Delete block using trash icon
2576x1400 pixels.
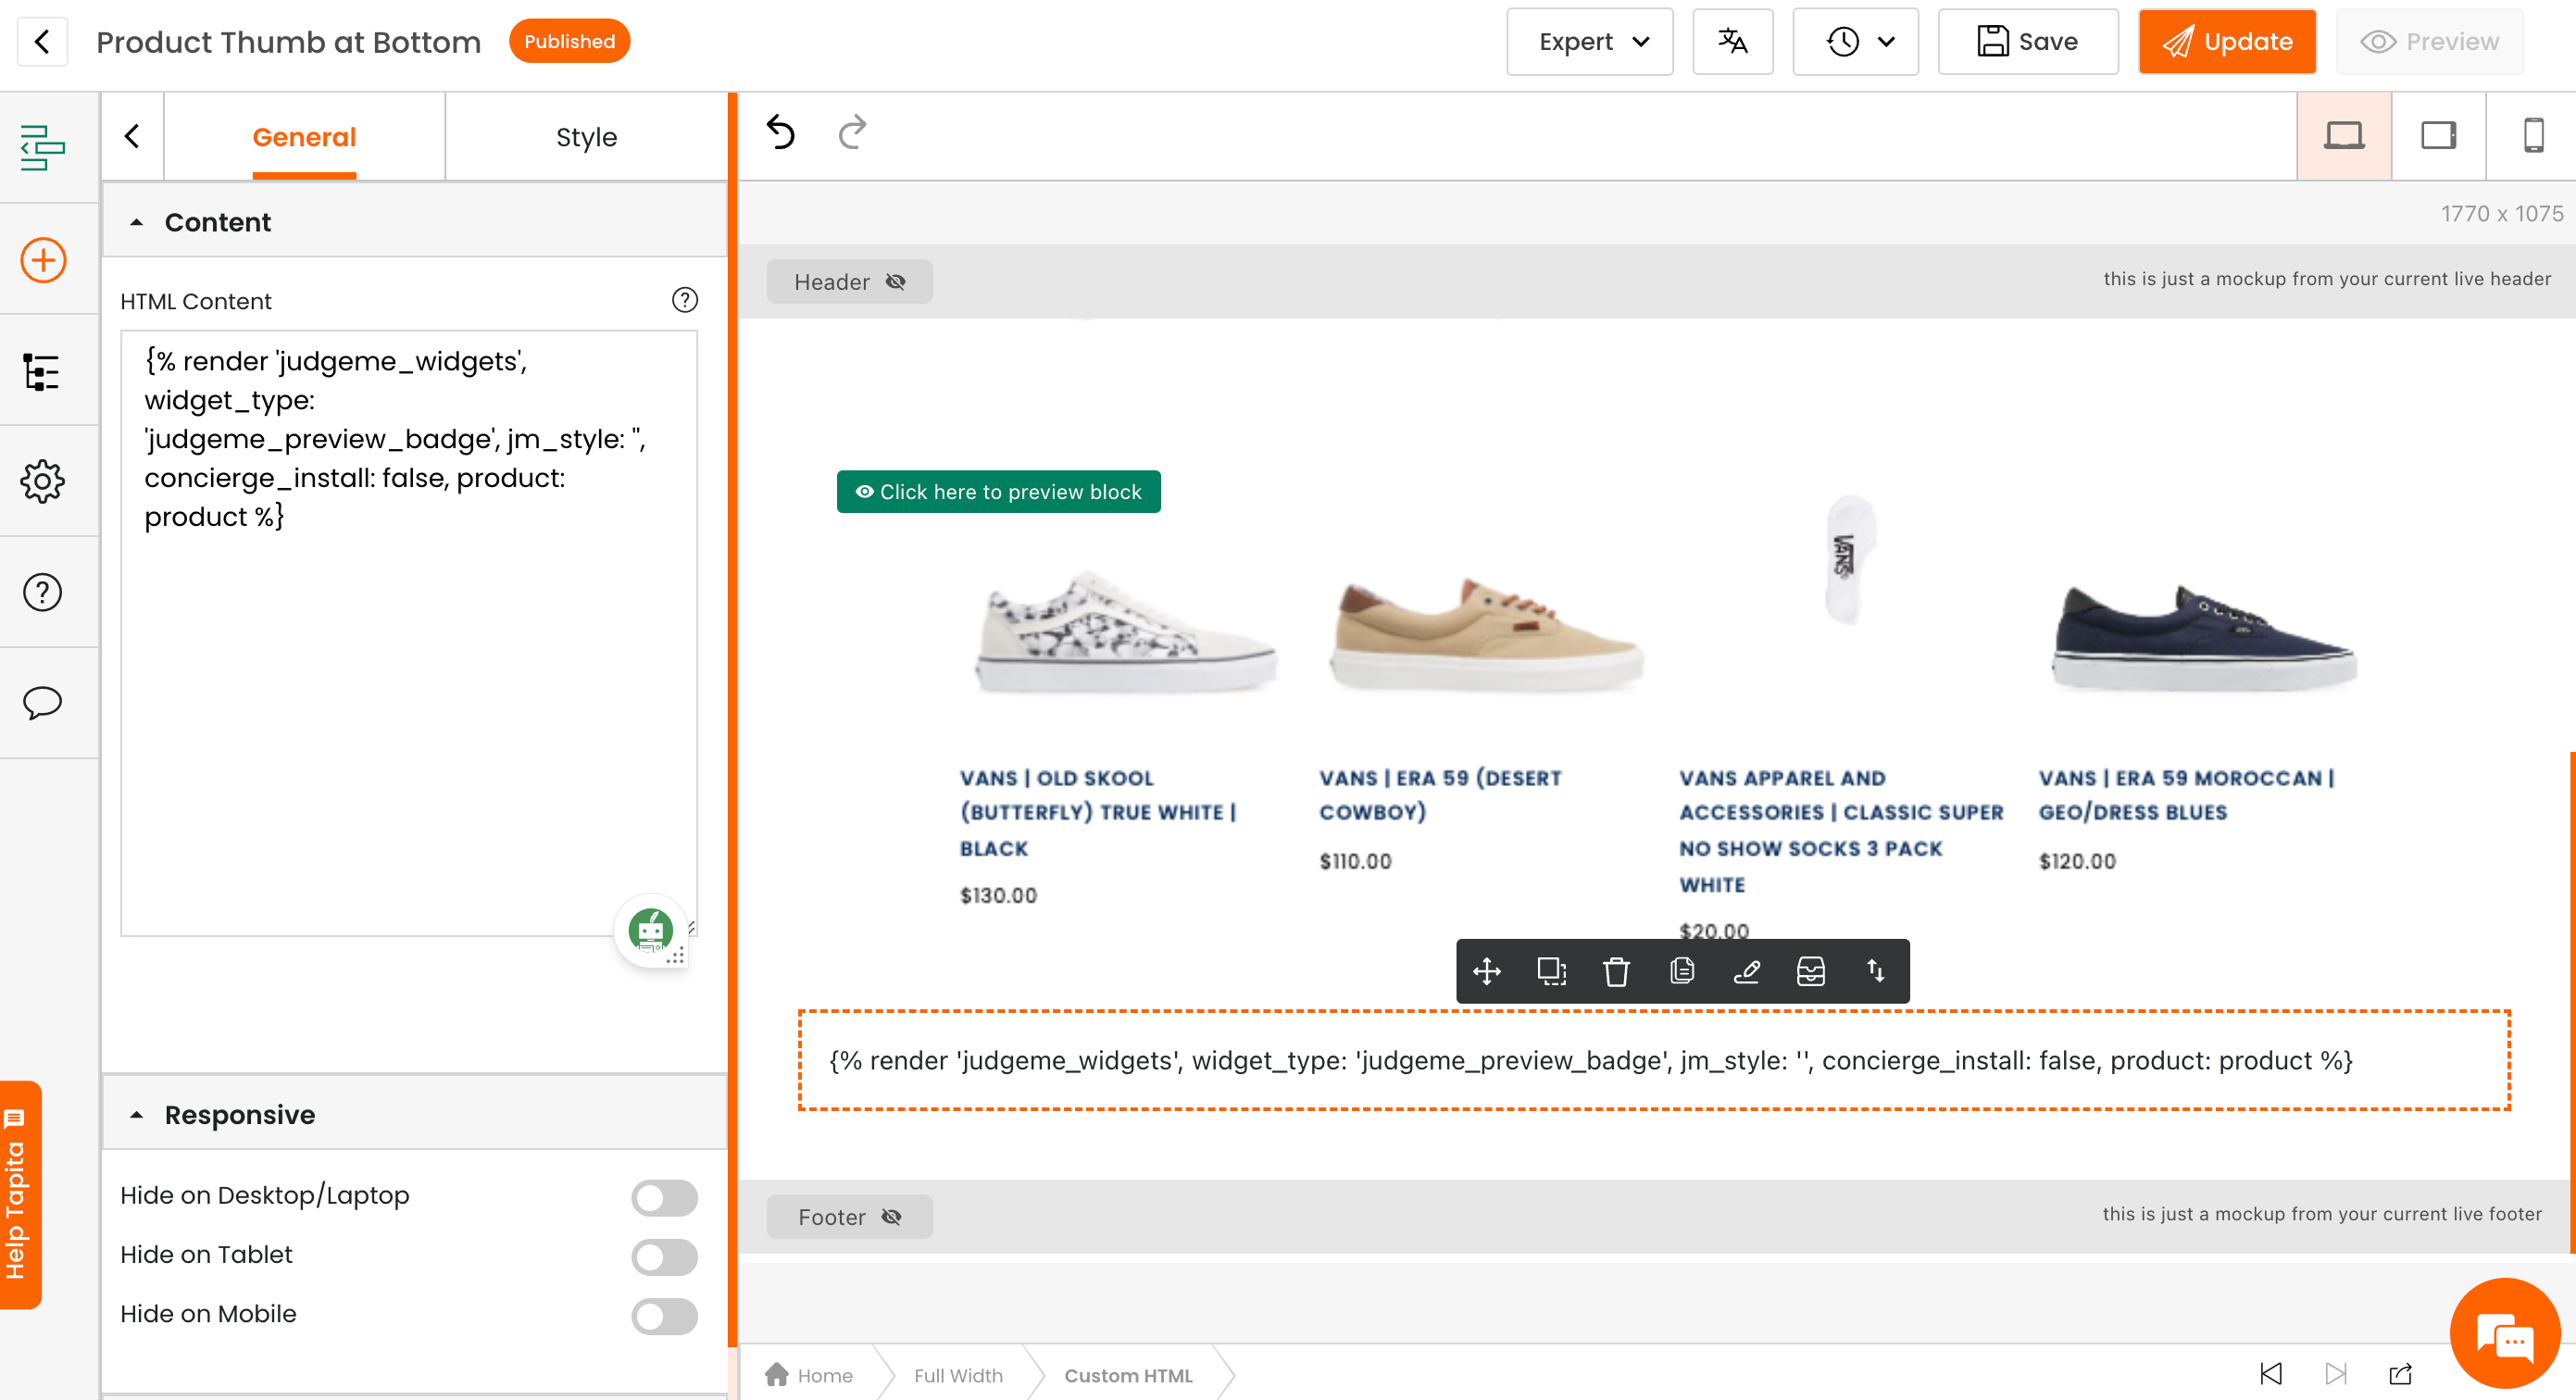1616,971
